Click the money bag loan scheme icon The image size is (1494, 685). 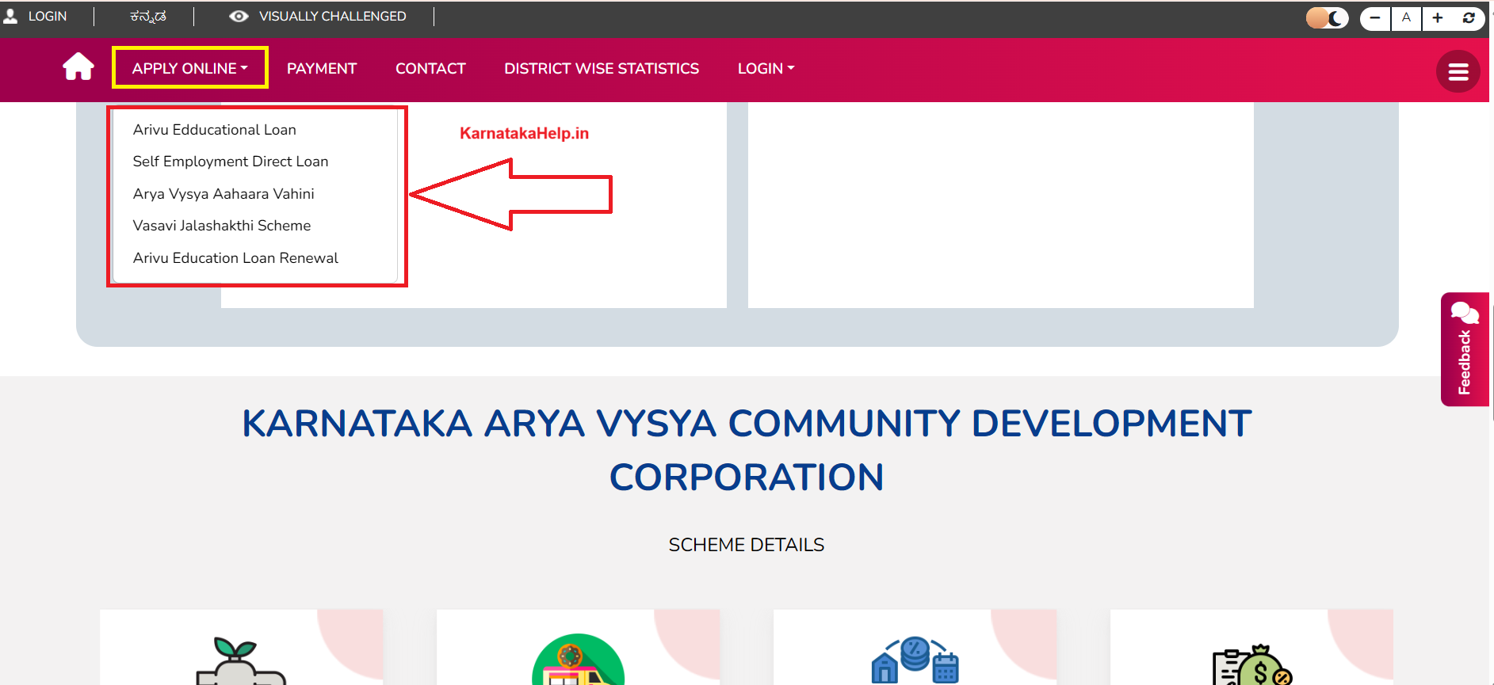pos(1252,665)
